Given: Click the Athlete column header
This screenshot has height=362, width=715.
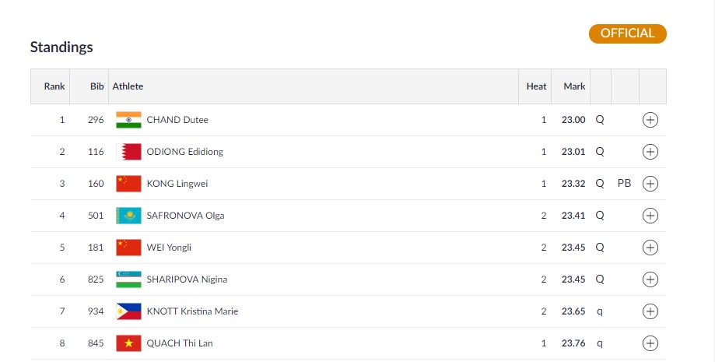Looking at the screenshot, I should 128,86.
